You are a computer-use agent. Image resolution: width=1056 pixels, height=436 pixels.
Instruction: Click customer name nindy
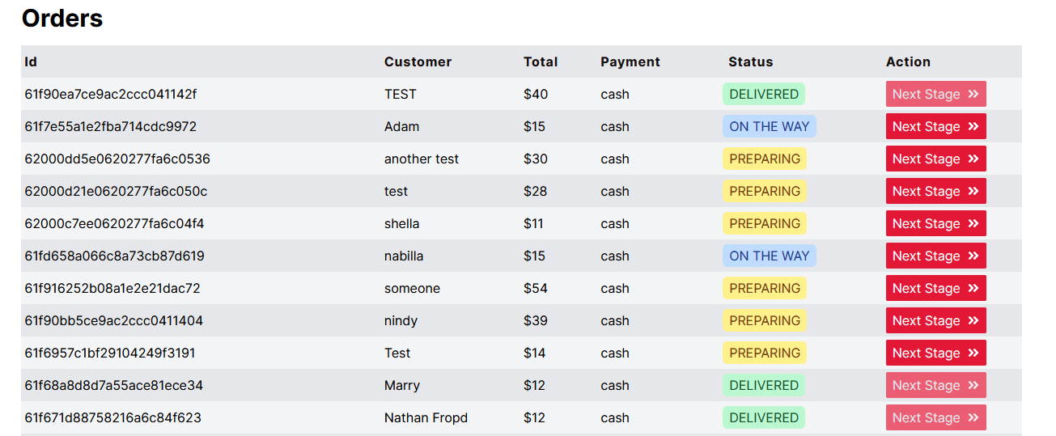(401, 320)
